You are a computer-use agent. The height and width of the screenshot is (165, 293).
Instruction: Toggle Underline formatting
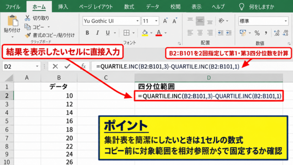tap(108, 33)
